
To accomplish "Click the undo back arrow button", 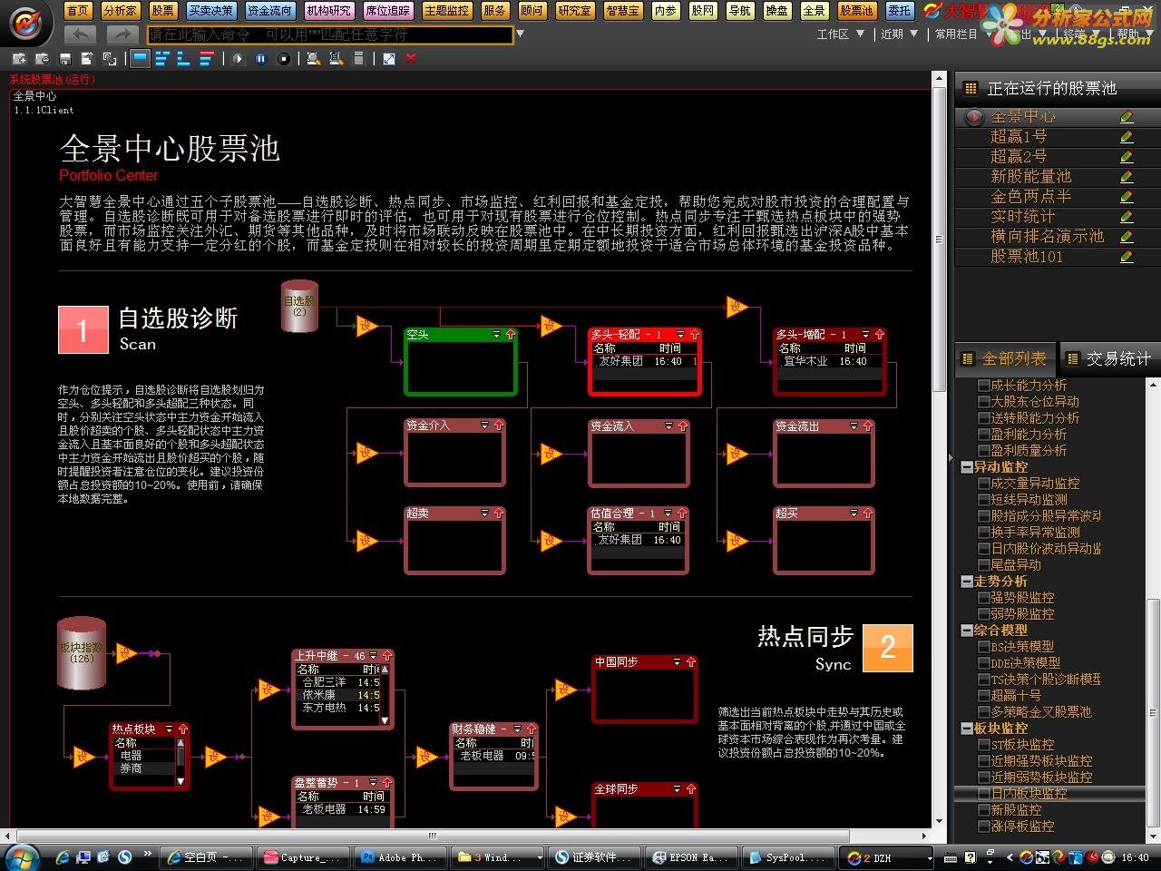I will (82, 34).
